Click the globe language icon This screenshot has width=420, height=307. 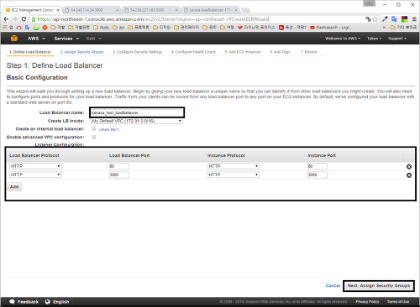[48, 302]
